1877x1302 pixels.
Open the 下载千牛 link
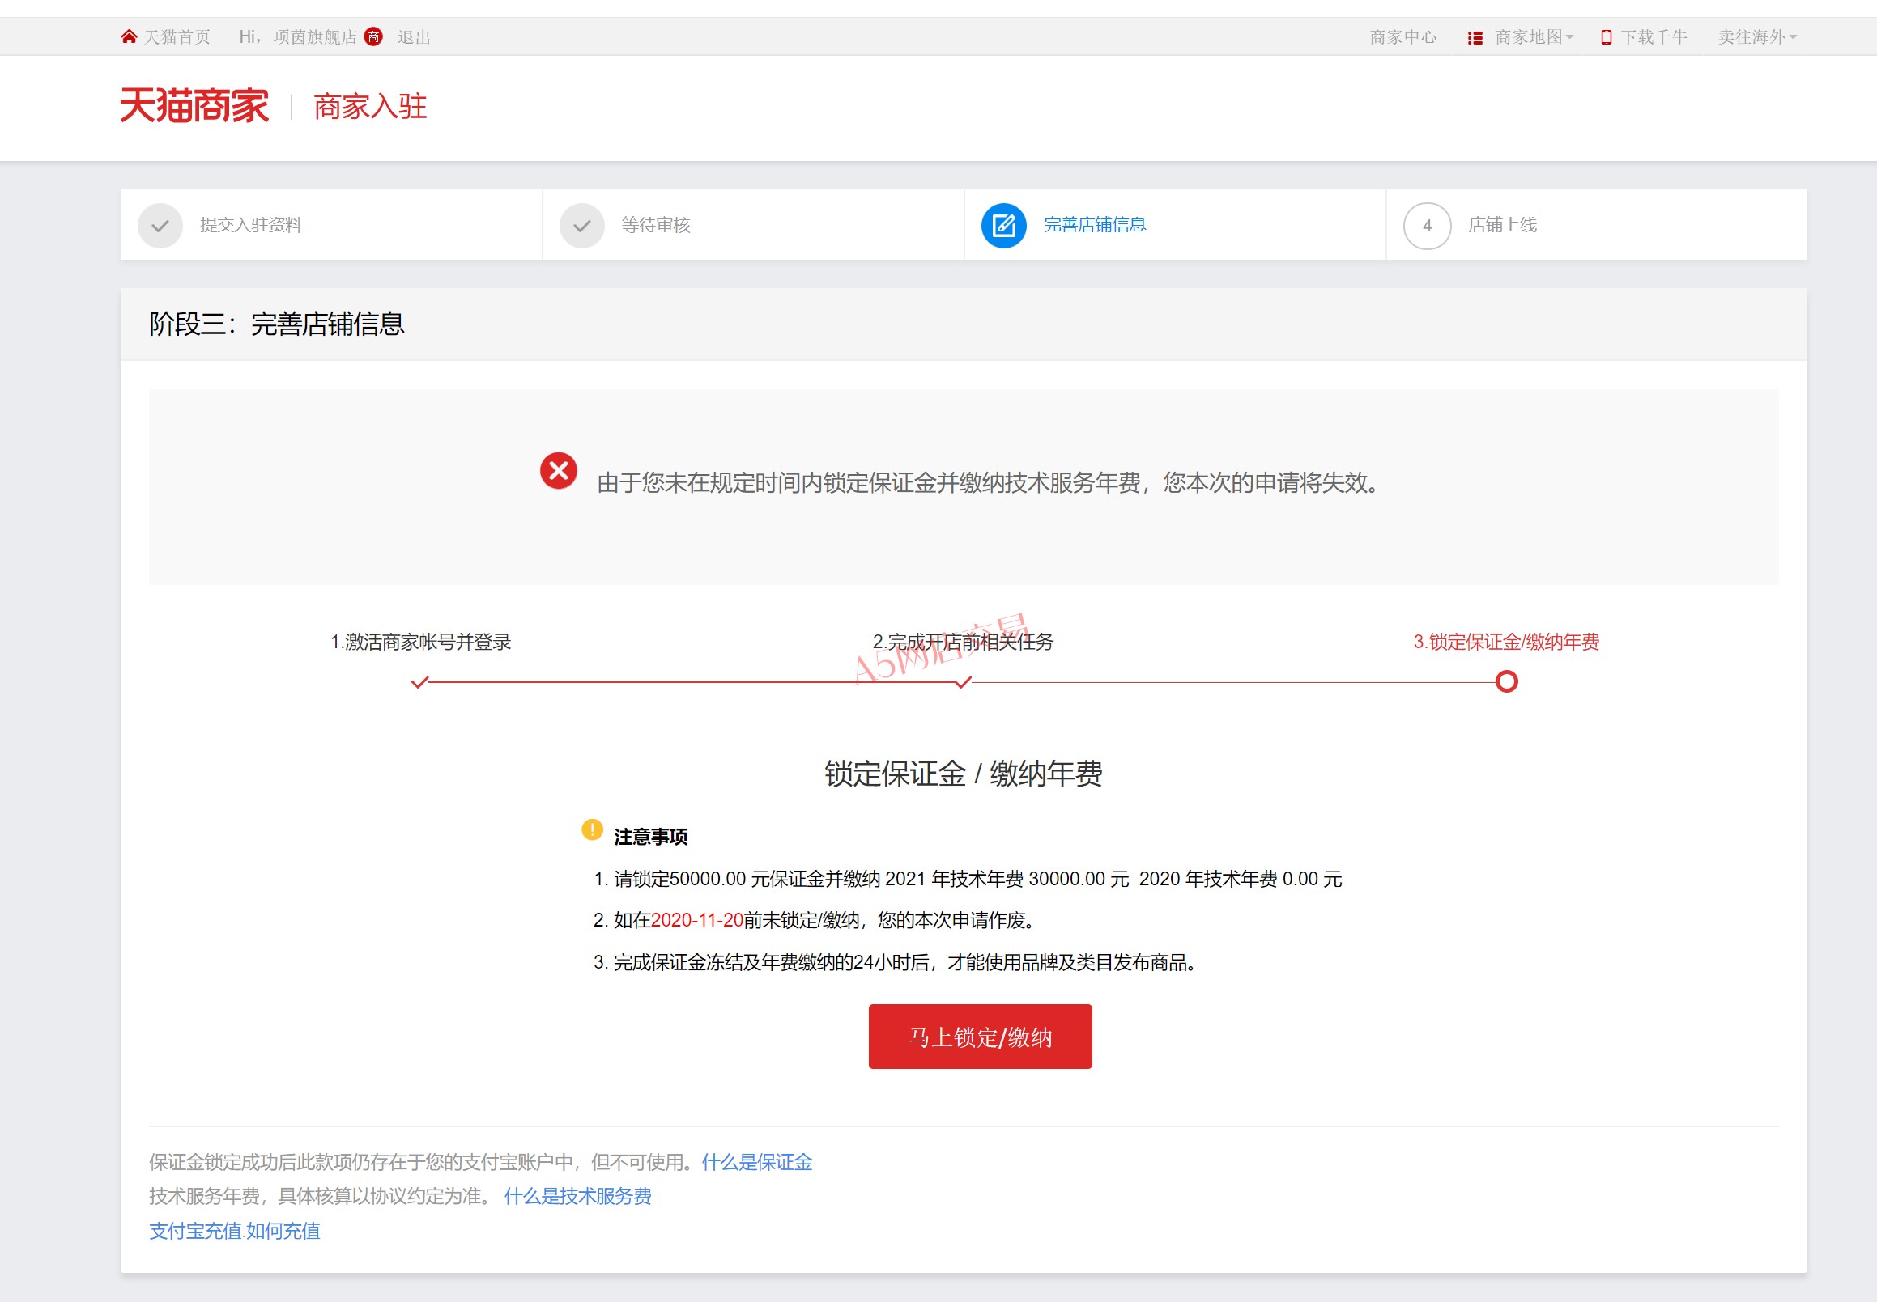coord(1654,36)
